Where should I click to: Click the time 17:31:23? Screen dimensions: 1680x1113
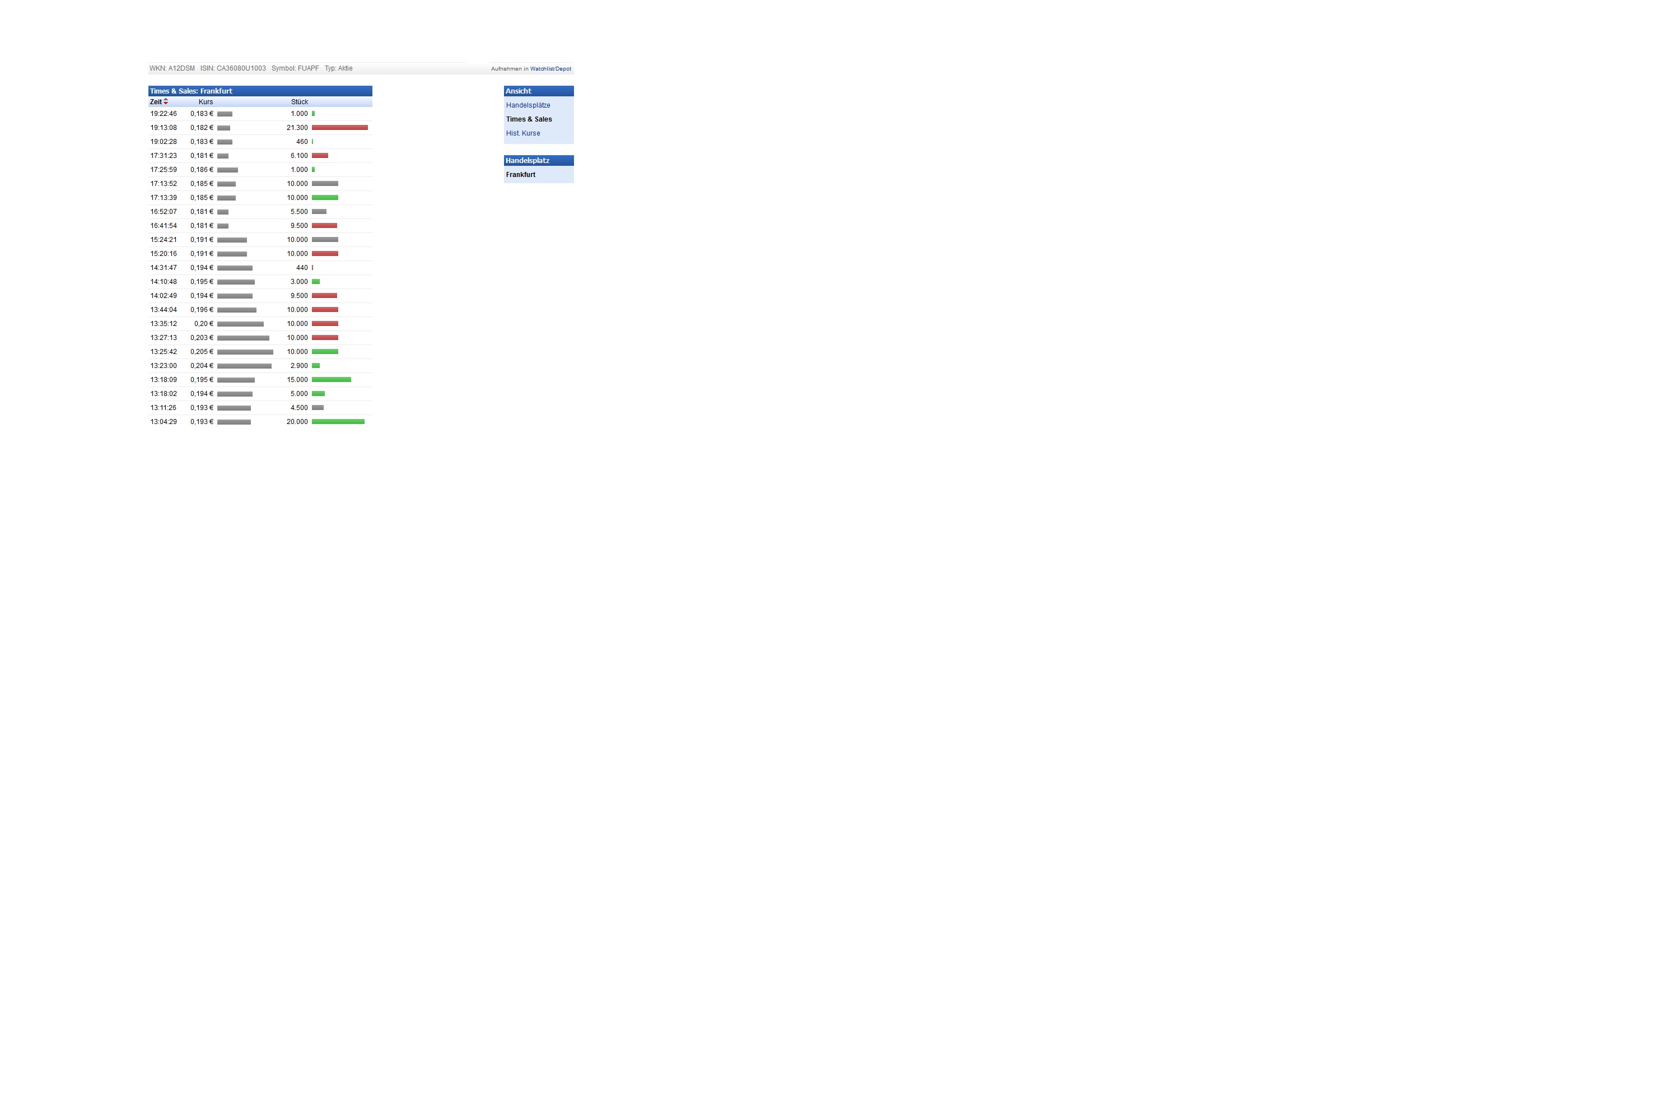click(163, 156)
